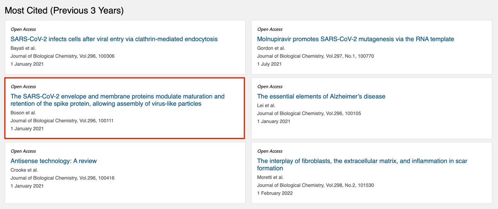Click Open Access label on Boson article card

click(23, 86)
